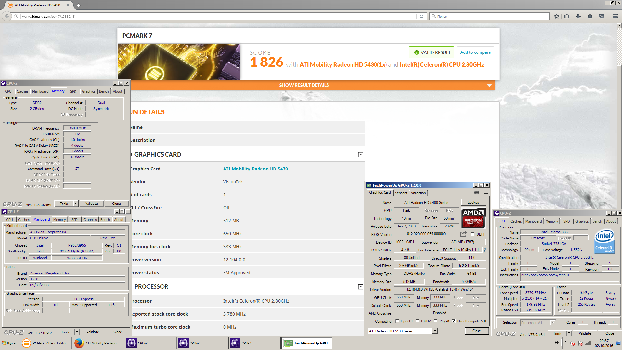Click Close button in Mainboard CPU-Z window
The image size is (622, 350).
(118, 332)
